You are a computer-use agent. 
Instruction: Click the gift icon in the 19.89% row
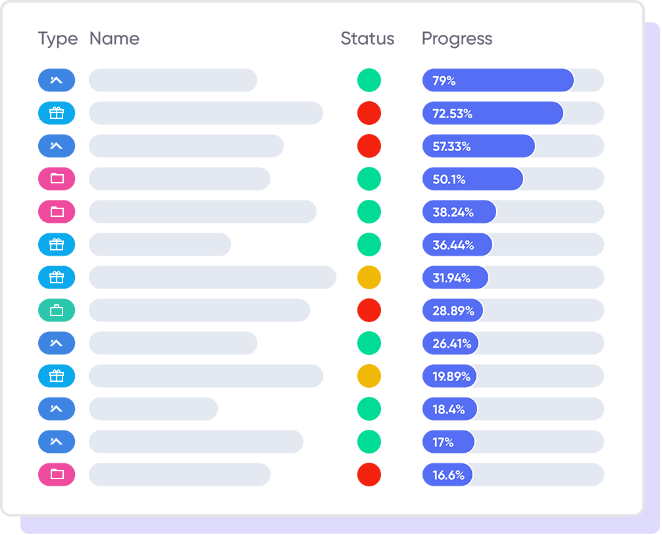click(57, 376)
